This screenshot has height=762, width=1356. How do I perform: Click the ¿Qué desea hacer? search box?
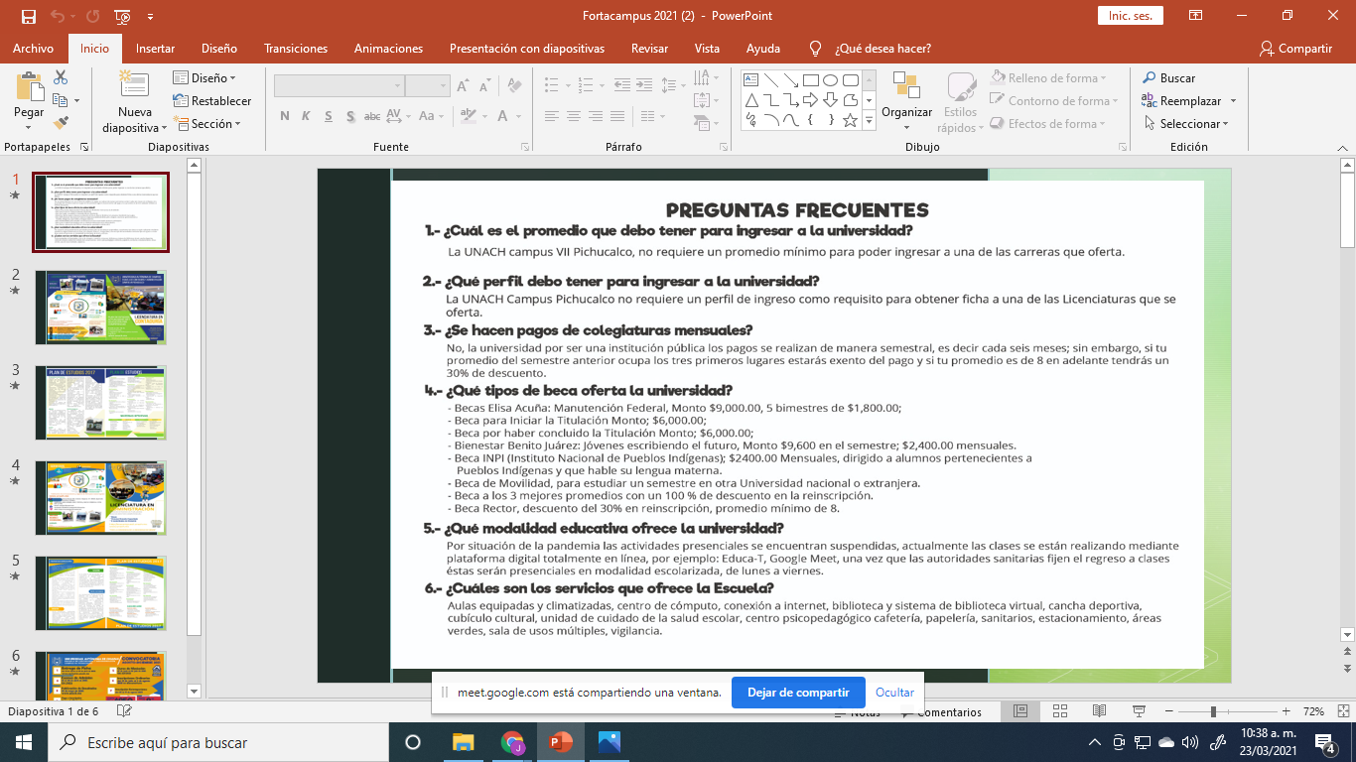(x=872, y=49)
